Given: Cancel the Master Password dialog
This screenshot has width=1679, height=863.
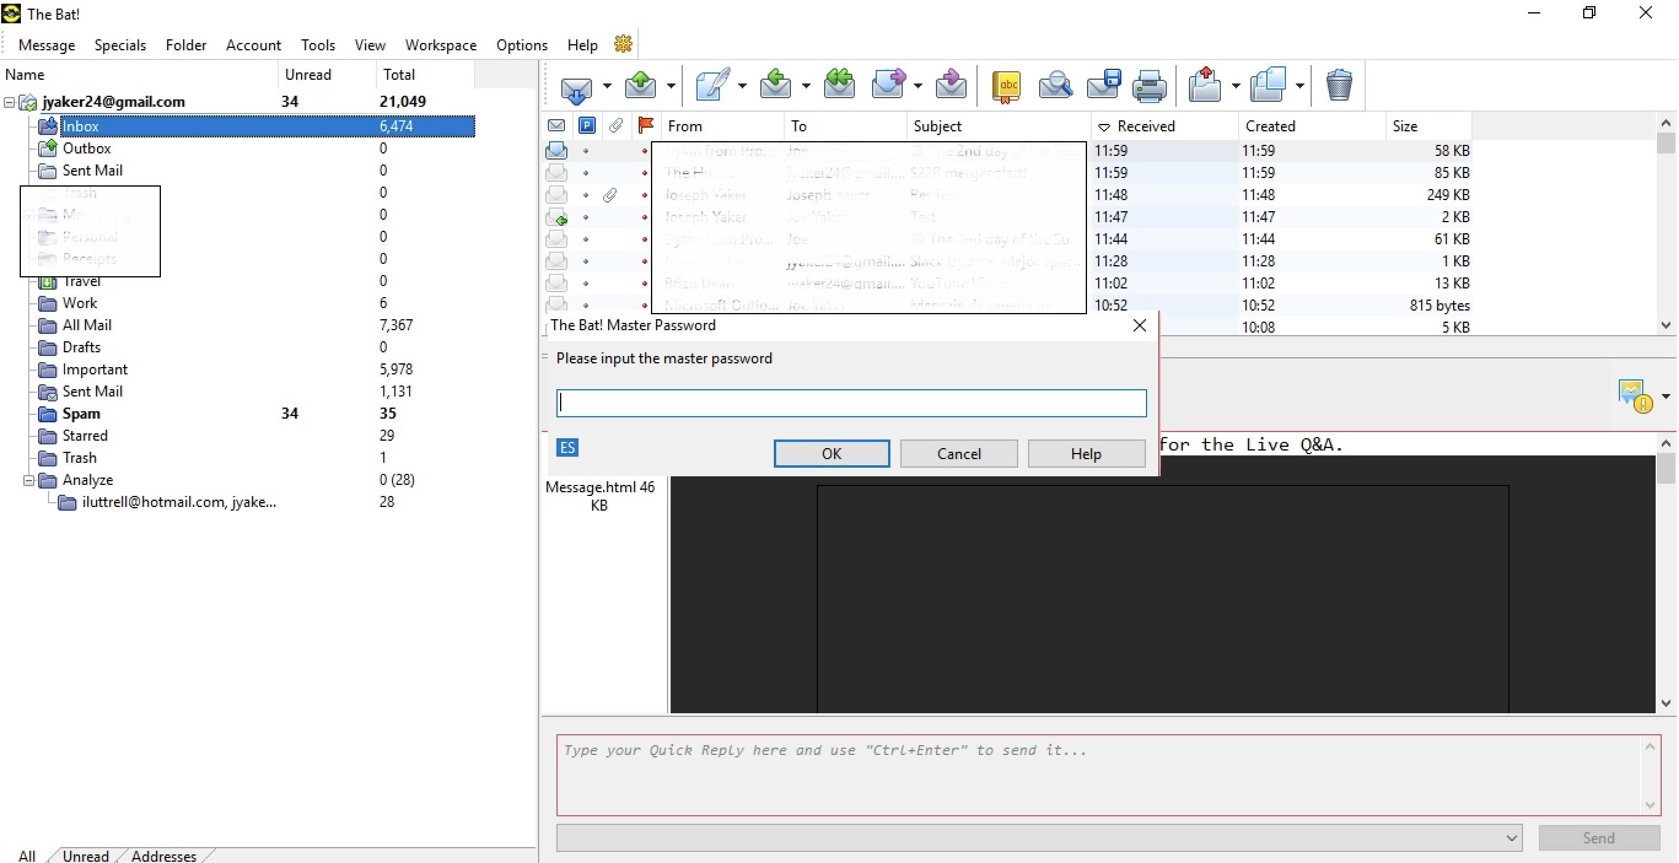Looking at the screenshot, I should 958,454.
